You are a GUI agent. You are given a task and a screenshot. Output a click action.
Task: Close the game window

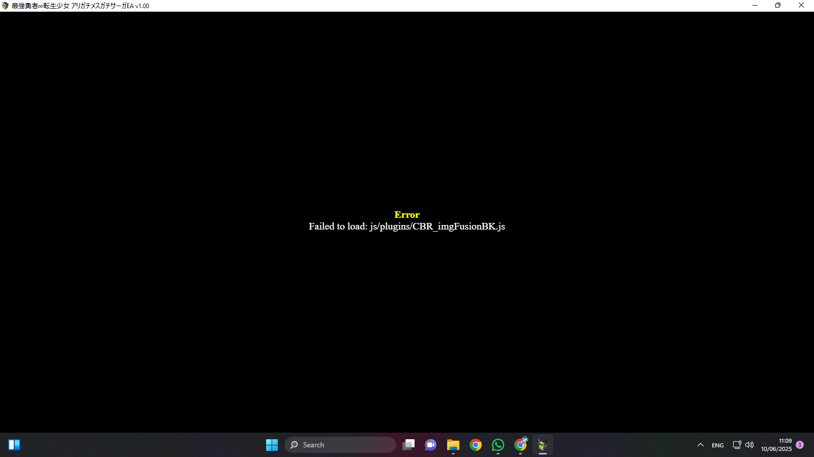point(801,6)
